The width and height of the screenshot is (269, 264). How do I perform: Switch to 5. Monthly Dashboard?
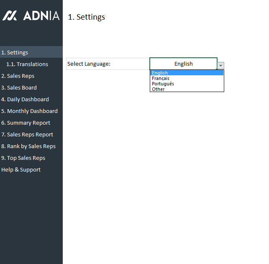(29, 111)
